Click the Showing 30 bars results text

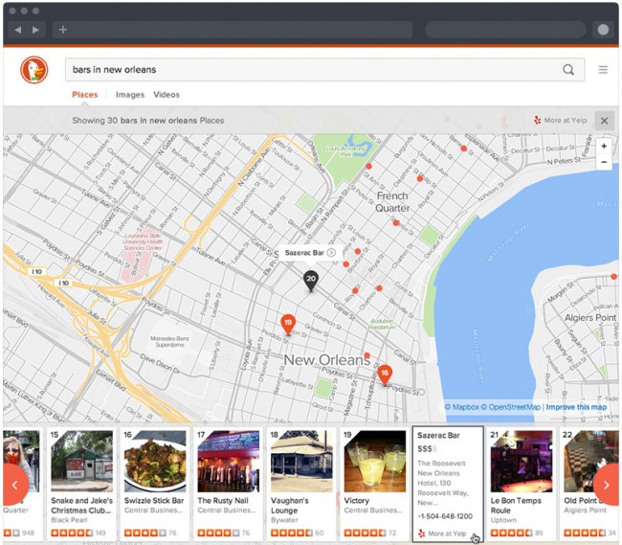[x=148, y=121]
